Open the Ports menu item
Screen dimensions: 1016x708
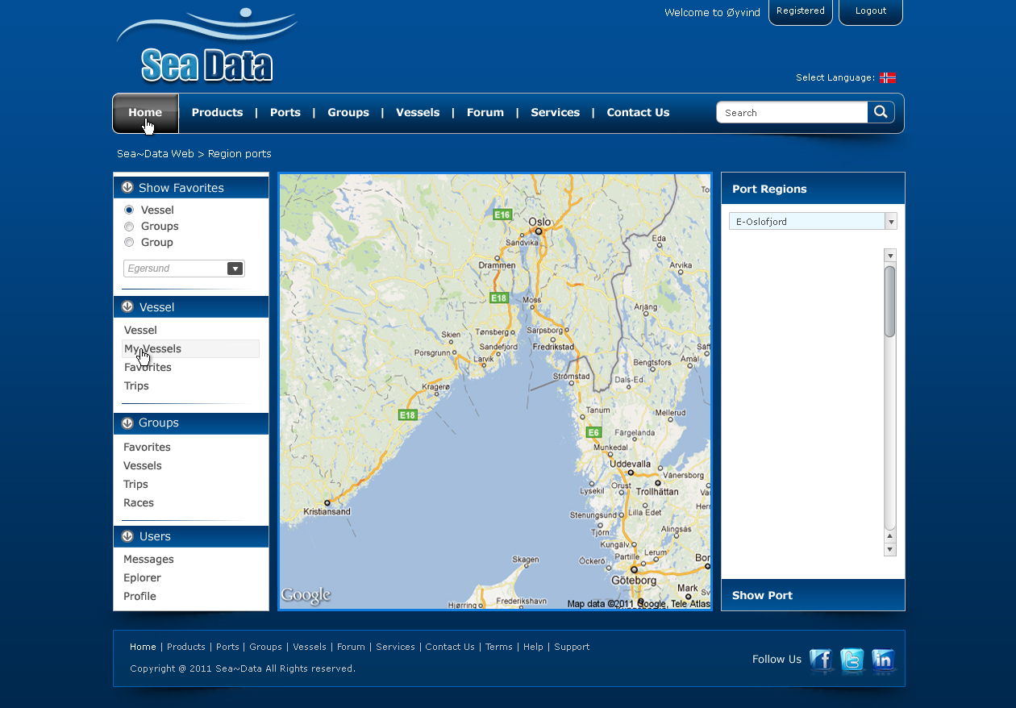285,113
